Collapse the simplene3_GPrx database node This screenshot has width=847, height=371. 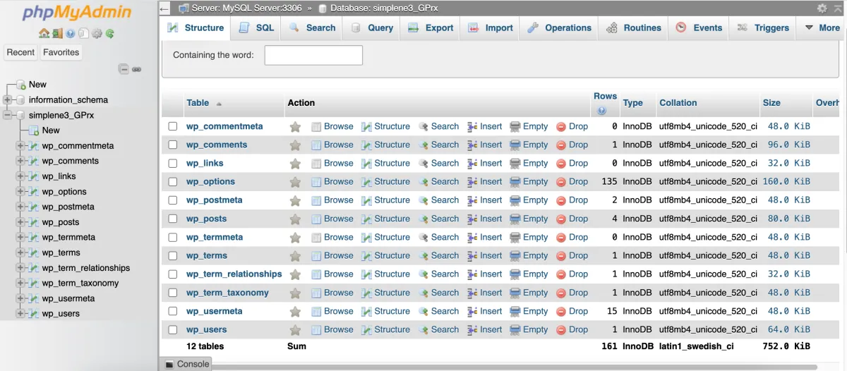(x=8, y=115)
